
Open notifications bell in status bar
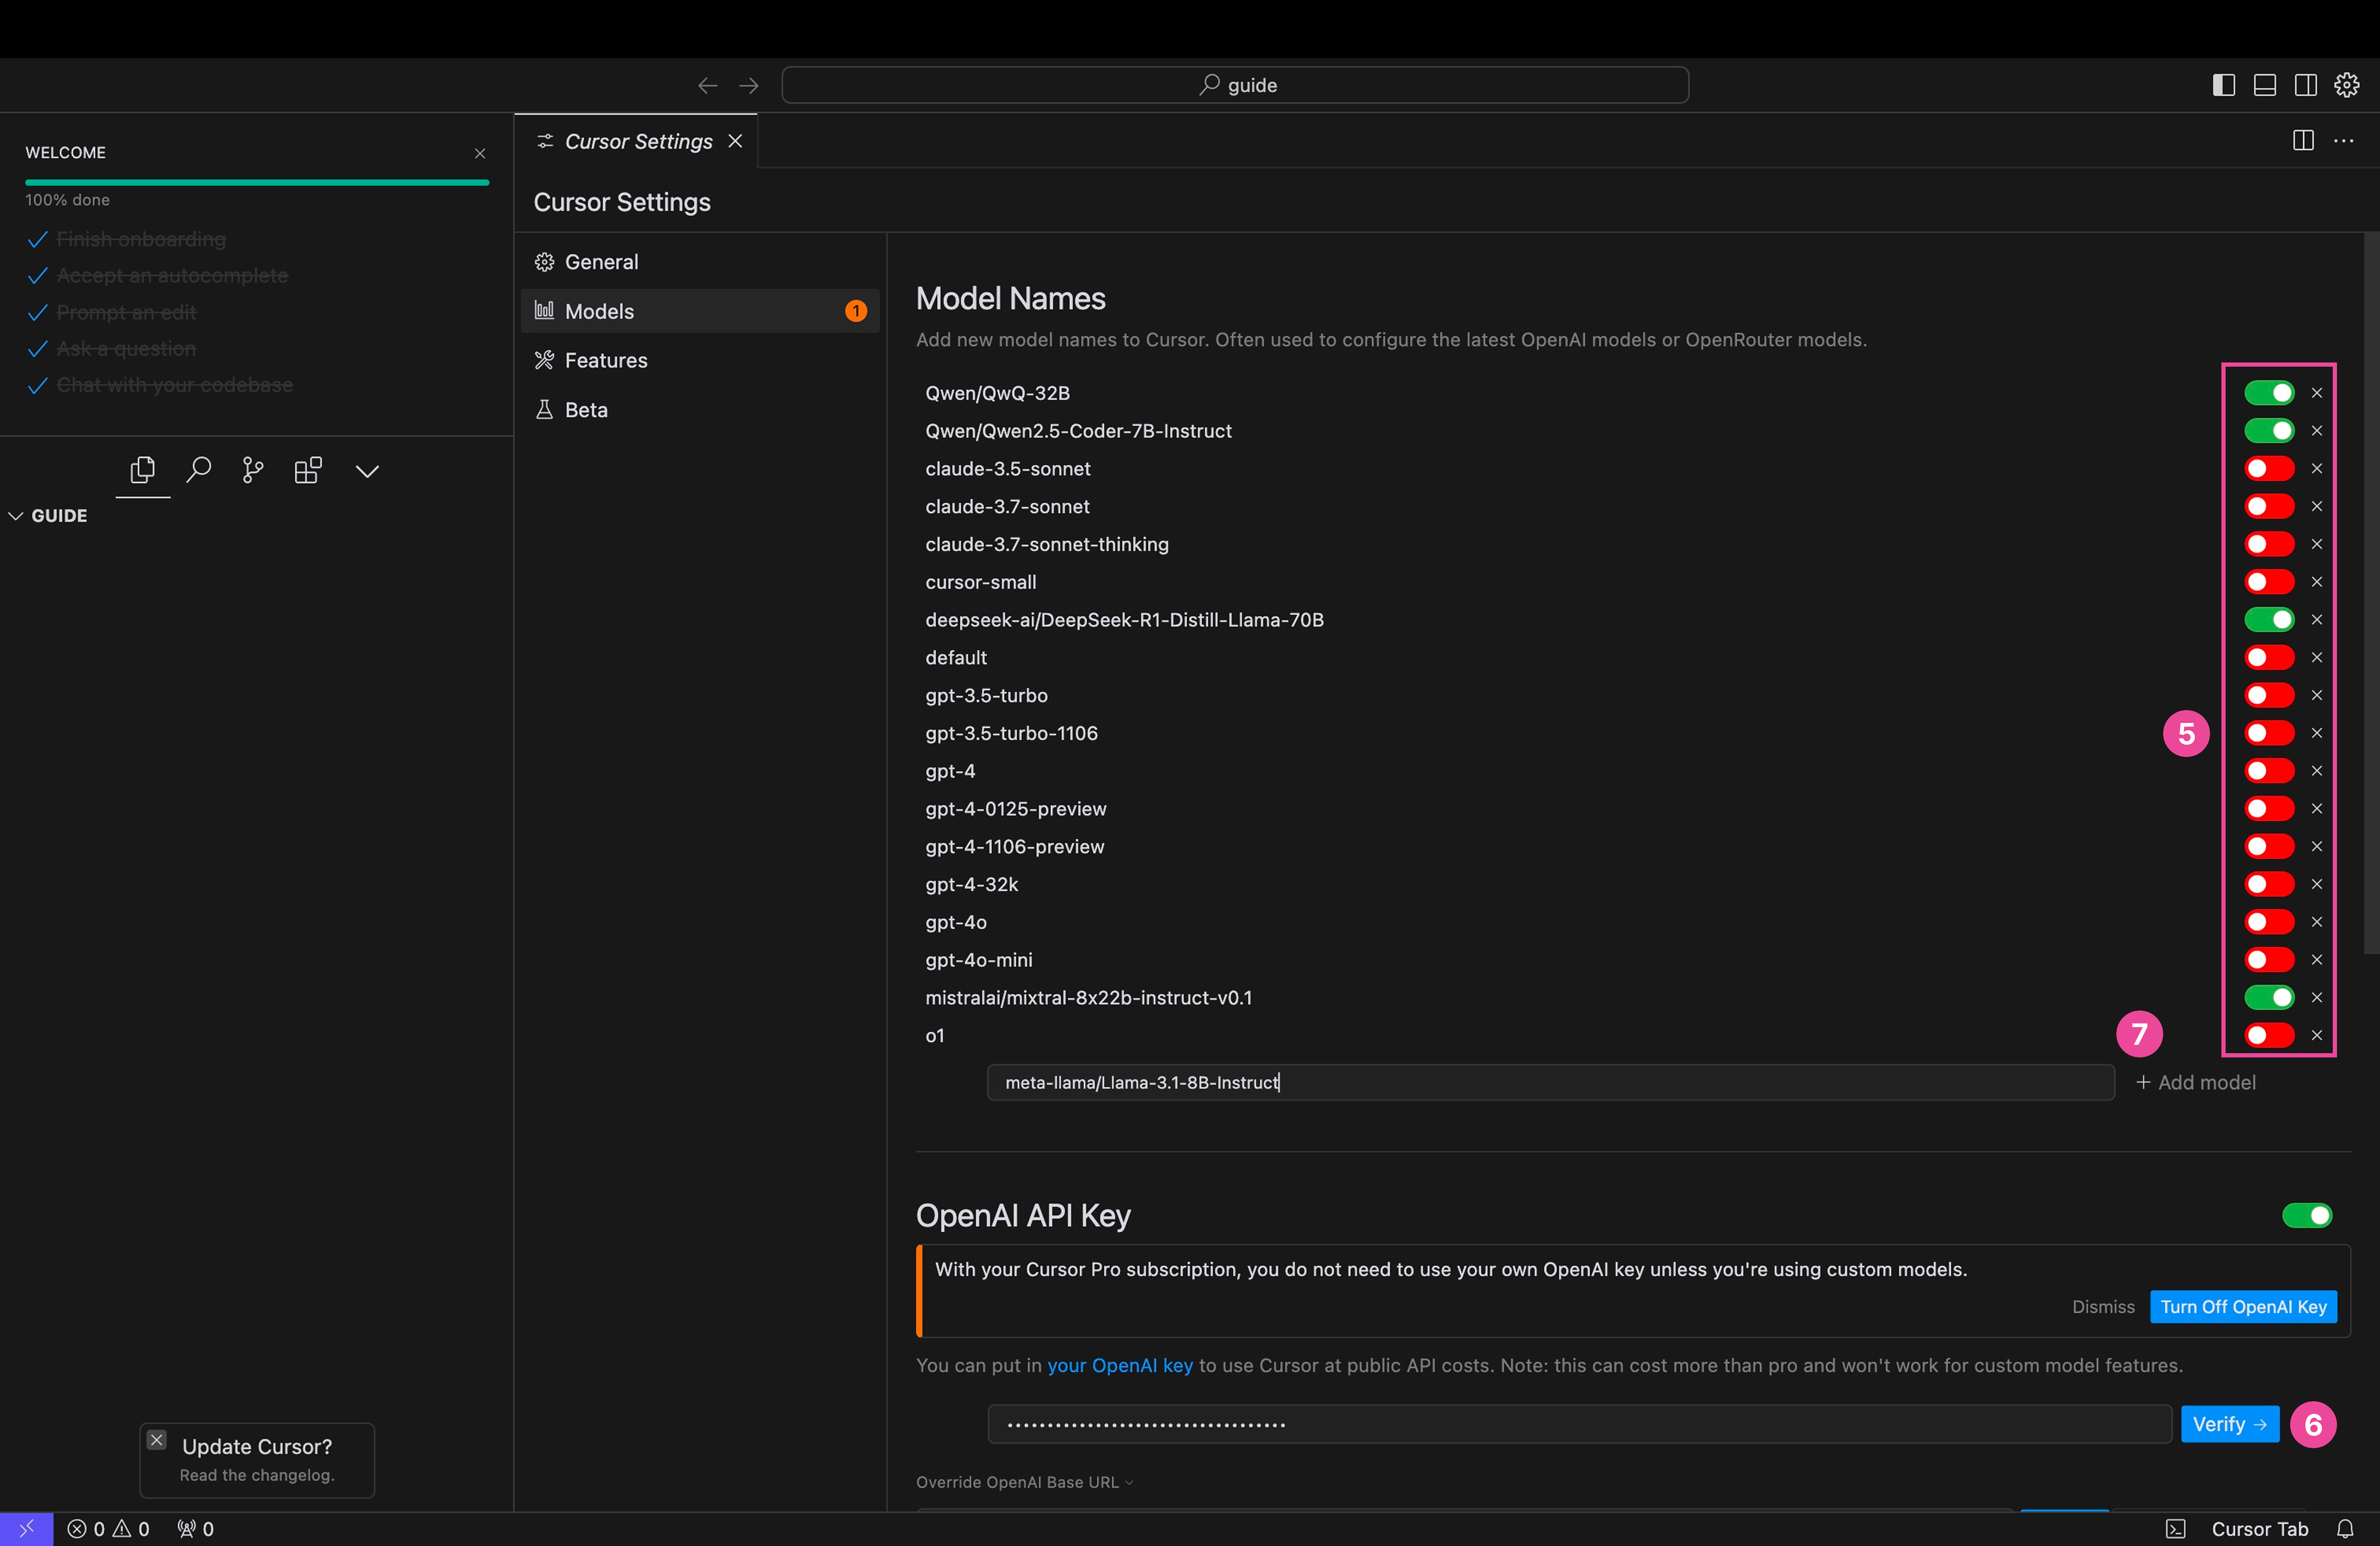(x=2345, y=1529)
